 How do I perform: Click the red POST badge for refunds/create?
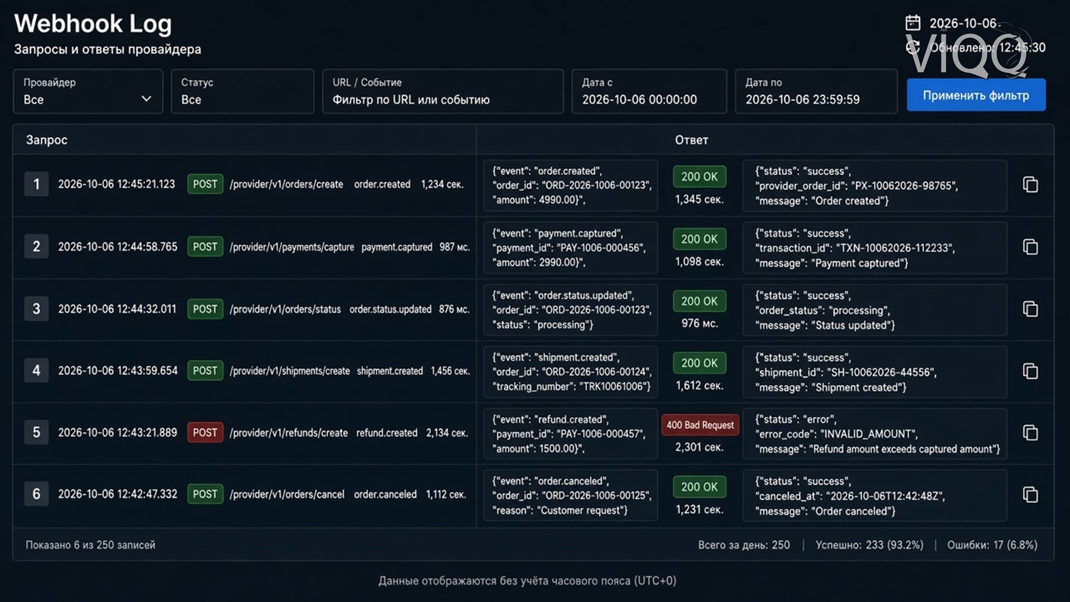pyautogui.click(x=205, y=433)
